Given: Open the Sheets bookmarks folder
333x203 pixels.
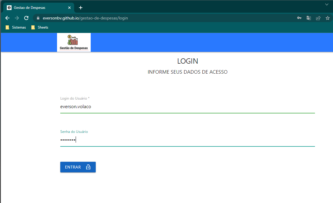Looking at the screenshot, I should [x=40, y=27].
